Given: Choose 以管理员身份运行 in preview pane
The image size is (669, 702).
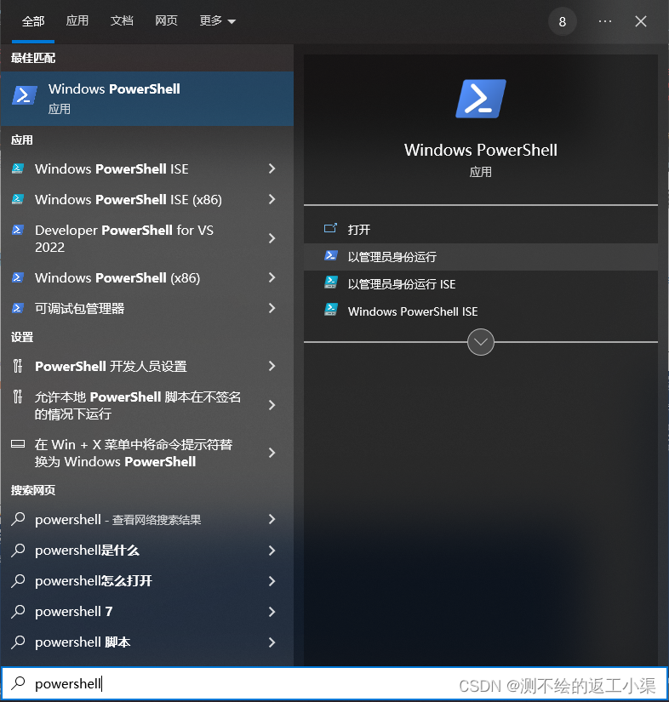Looking at the screenshot, I should point(481,257).
